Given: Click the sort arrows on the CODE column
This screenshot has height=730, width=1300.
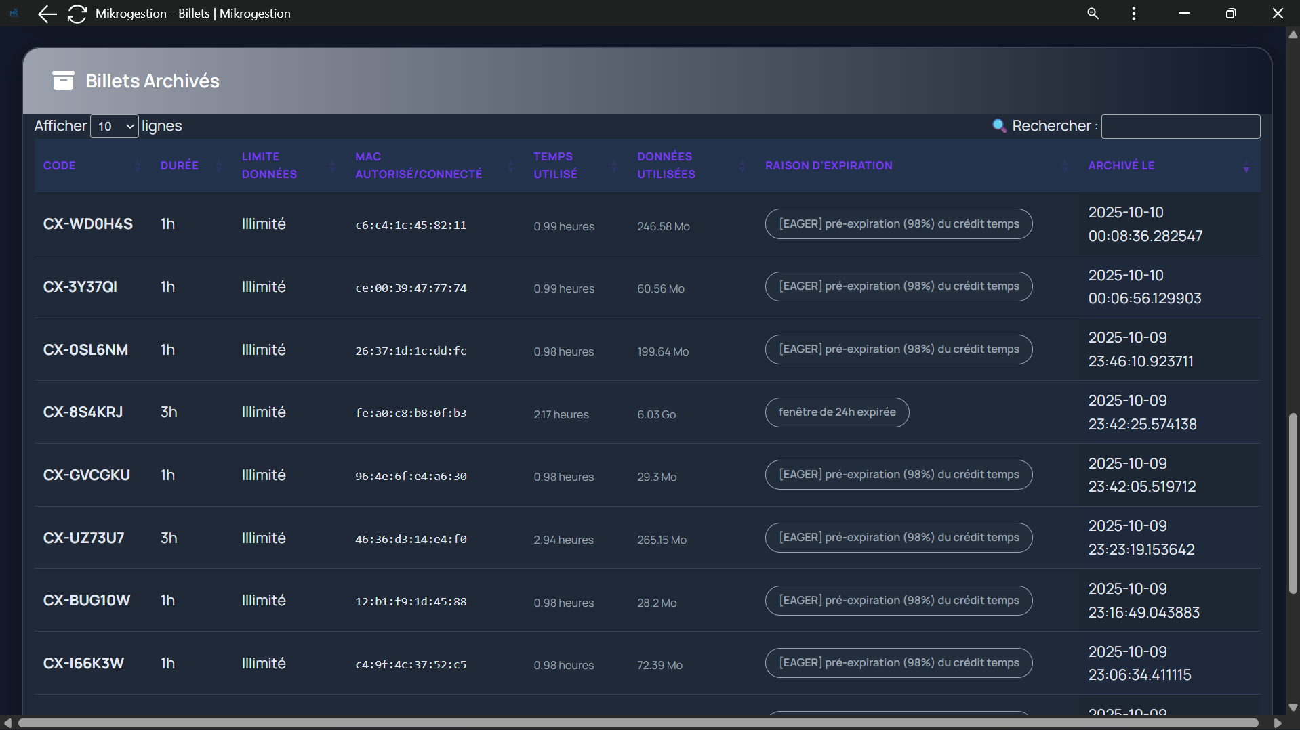Looking at the screenshot, I should pos(137,165).
